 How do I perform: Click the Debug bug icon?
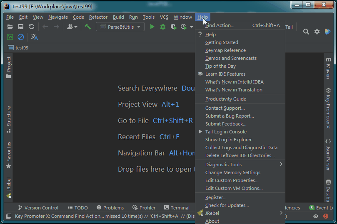pyautogui.click(x=163, y=27)
